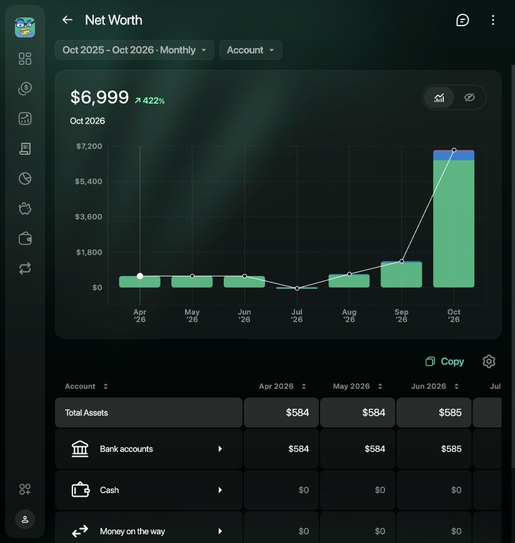Screen dimensions: 515x543
Task: Click Bank accounts May 2026 value $584
Action: pos(374,449)
